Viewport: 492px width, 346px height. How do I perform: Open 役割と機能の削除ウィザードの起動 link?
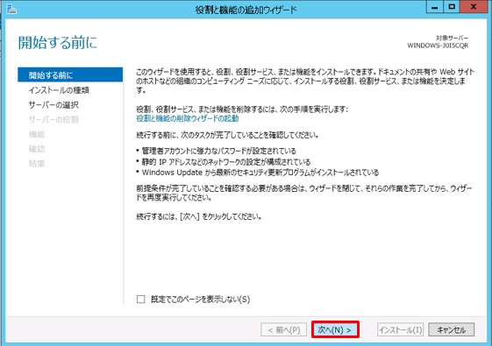tap(188, 118)
